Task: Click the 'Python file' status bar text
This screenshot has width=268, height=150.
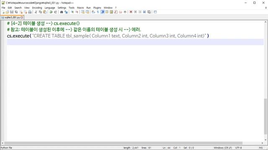Action: (6, 148)
